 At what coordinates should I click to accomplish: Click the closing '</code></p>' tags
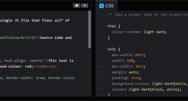click(45, 66)
